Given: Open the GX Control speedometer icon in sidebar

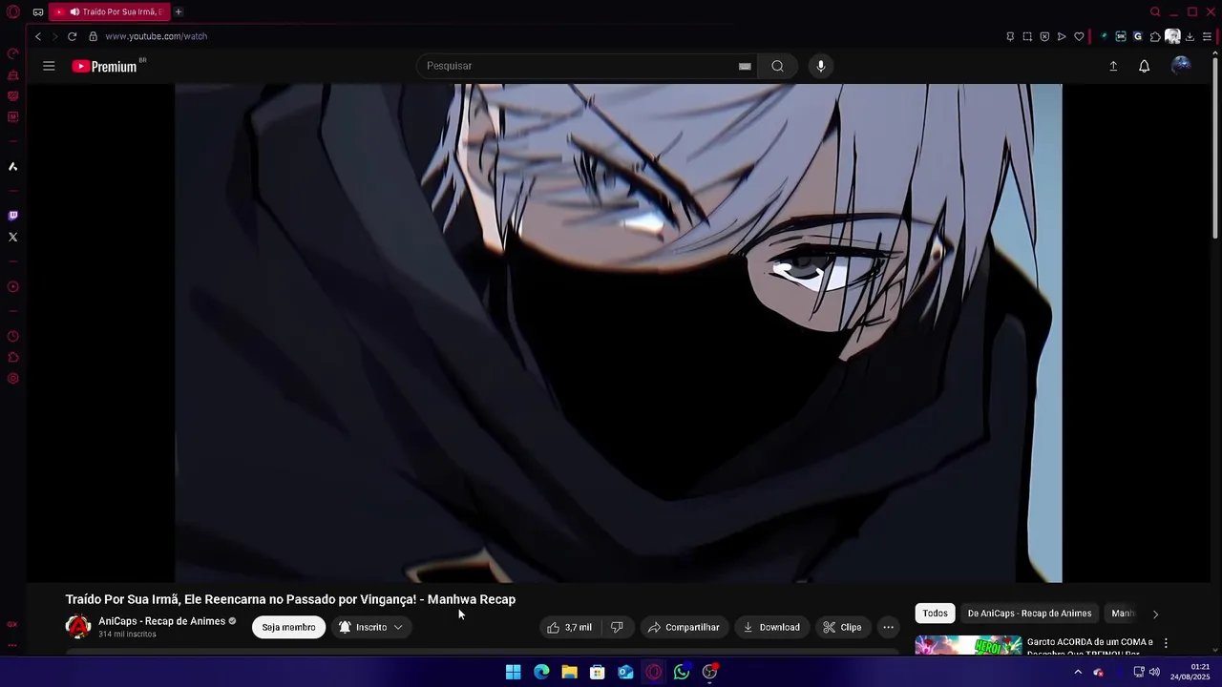Looking at the screenshot, I should (x=13, y=53).
